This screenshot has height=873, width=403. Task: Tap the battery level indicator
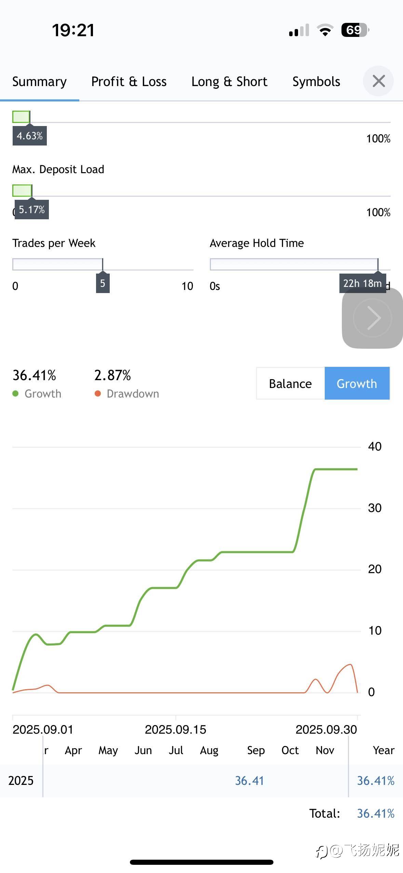[355, 30]
